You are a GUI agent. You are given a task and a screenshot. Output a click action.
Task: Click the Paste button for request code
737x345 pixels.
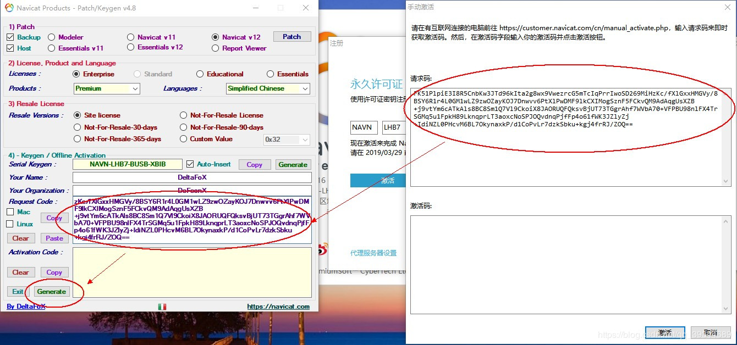pyautogui.click(x=54, y=238)
